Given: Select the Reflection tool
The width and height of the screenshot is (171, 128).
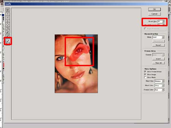Looking at the screenshot, I should (x=8, y=31).
